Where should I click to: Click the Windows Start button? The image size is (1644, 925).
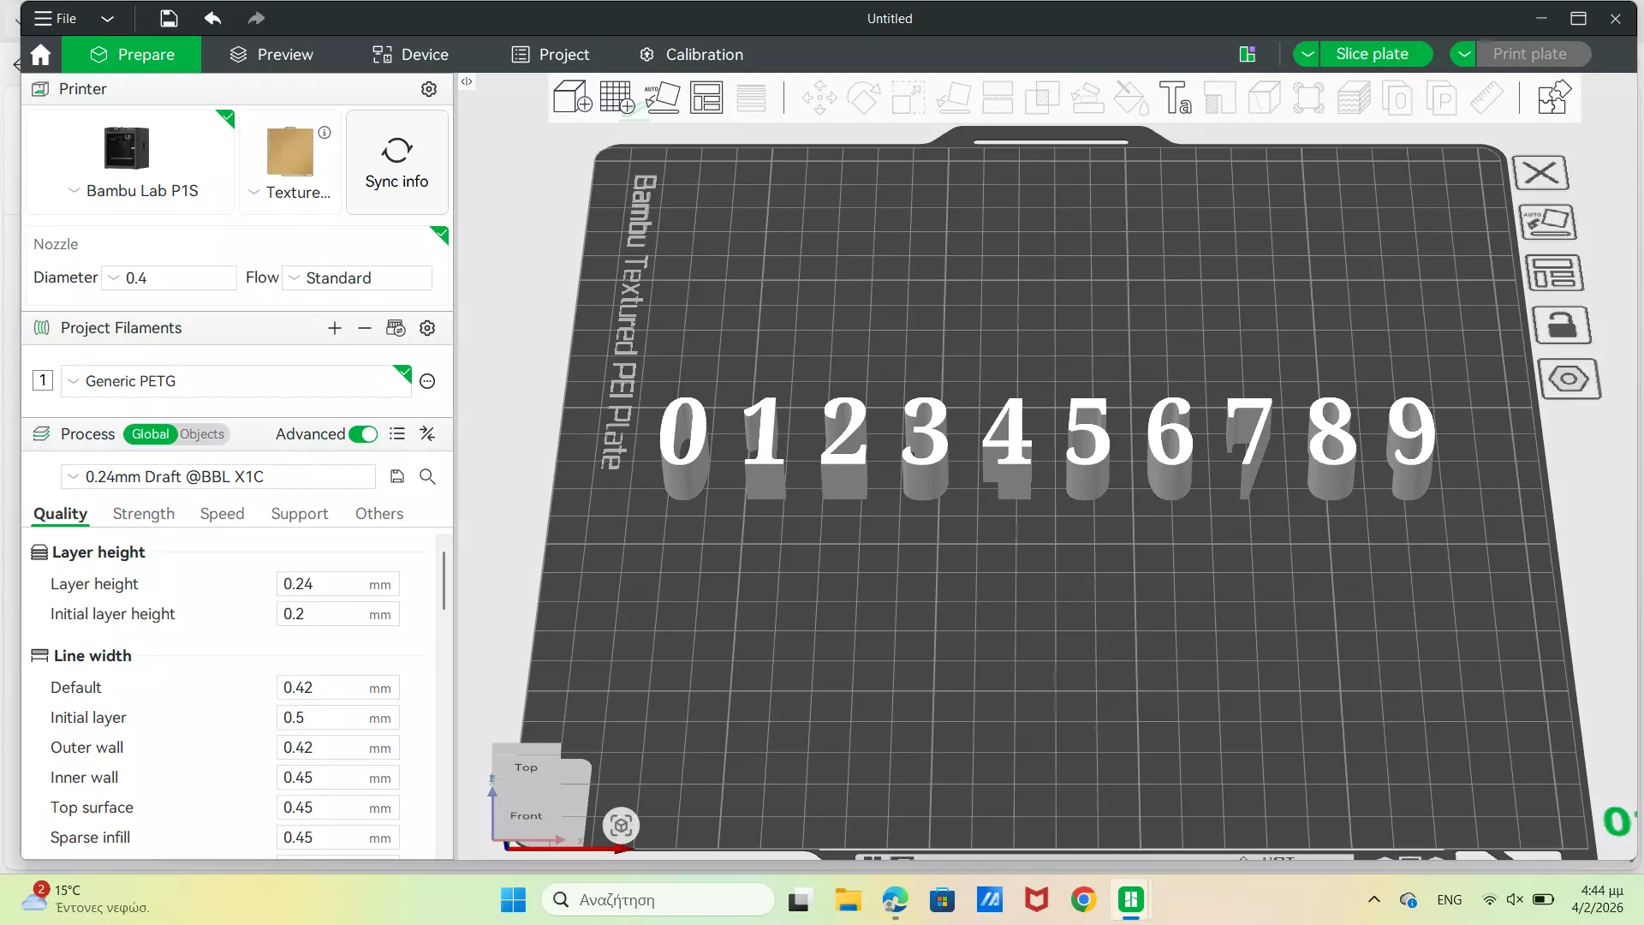[x=513, y=900]
